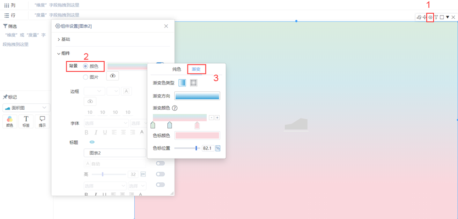Image resolution: width=458 pixels, height=219 pixels.
Task: Click the help question mark beside 渐变颜色
Action: pos(175,108)
